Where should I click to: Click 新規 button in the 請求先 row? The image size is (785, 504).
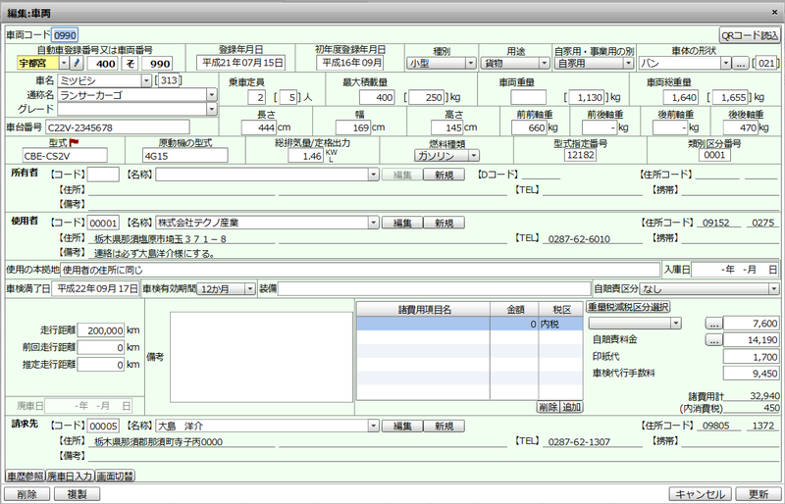(444, 427)
